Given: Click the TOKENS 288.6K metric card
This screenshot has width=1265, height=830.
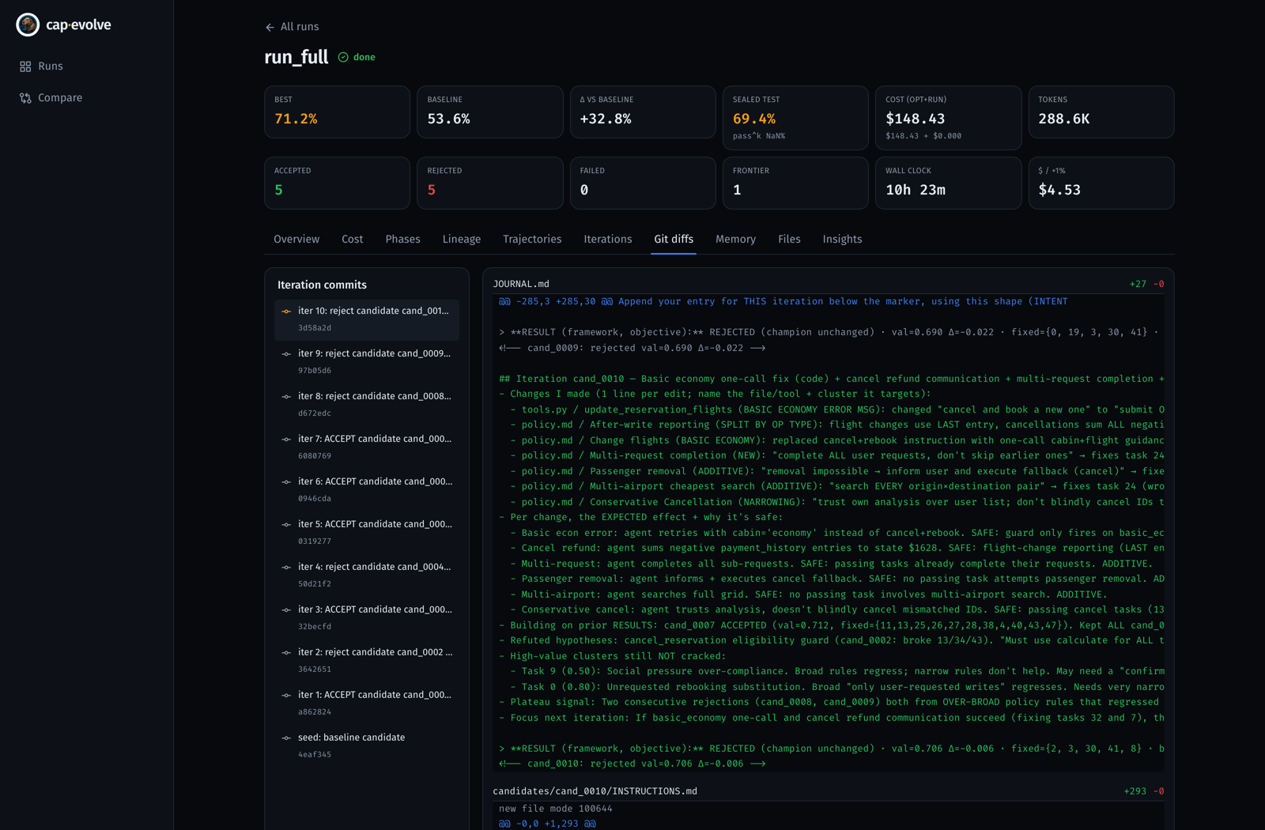Looking at the screenshot, I should coord(1101,112).
